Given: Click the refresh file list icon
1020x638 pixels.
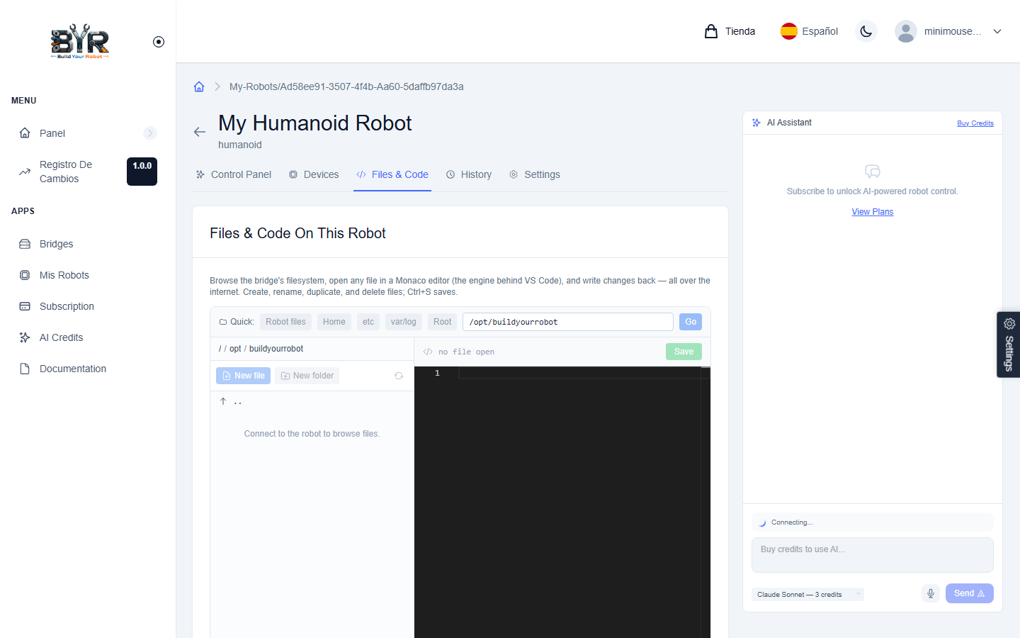Looking at the screenshot, I should point(399,376).
